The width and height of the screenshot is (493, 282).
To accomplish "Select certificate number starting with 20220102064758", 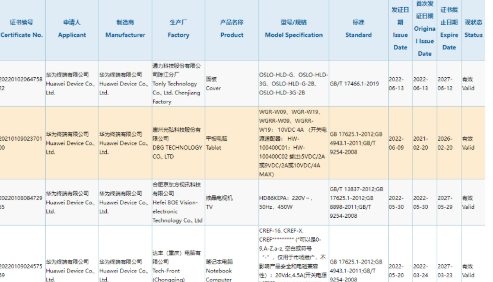I will click(21, 84).
